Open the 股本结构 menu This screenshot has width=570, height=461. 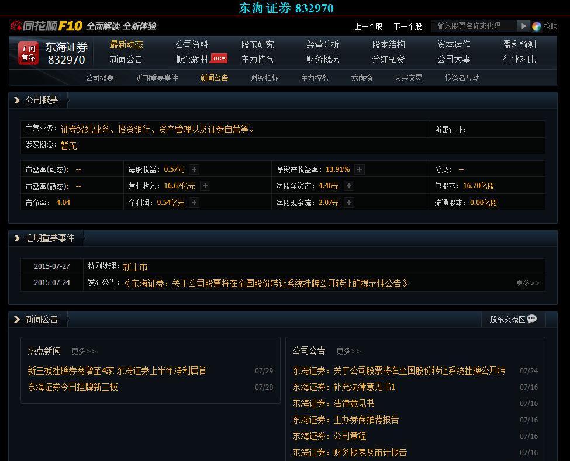click(388, 44)
